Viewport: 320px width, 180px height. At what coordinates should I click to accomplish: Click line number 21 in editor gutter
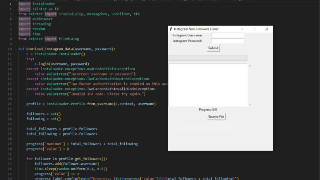(10, 104)
